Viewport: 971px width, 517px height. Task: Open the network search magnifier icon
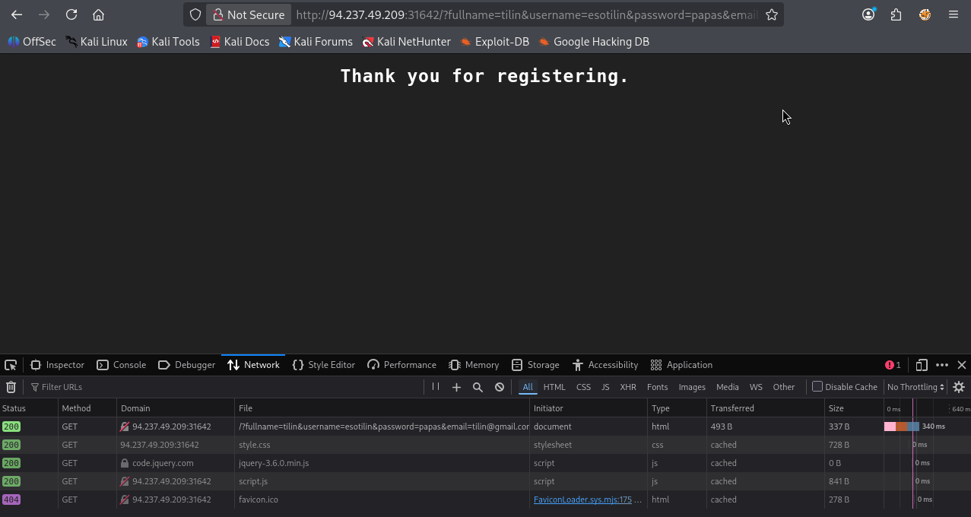[478, 387]
